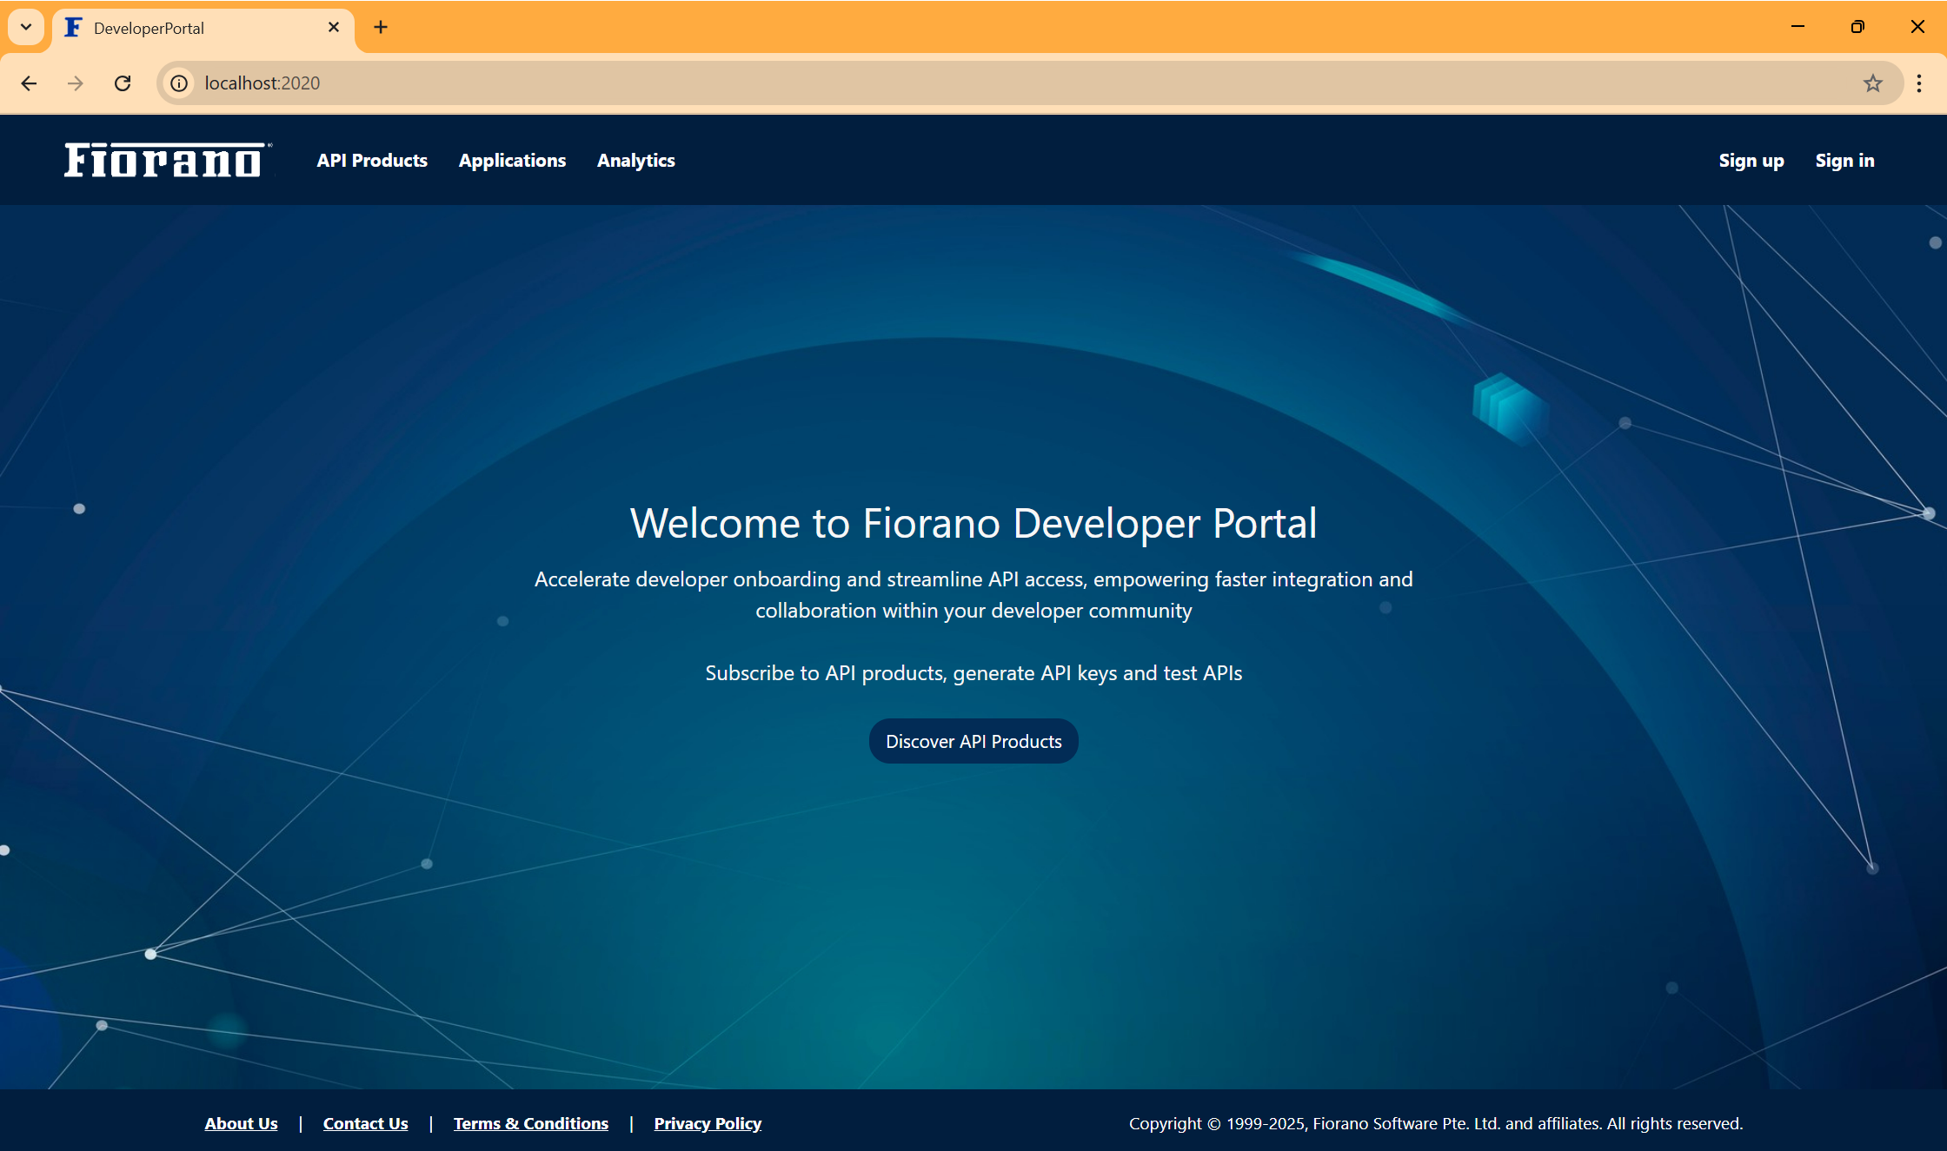The image size is (1947, 1151).
Task: Click the text 'Subscribe to API products, generate API keys and test APIs'
Action: click(x=973, y=673)
